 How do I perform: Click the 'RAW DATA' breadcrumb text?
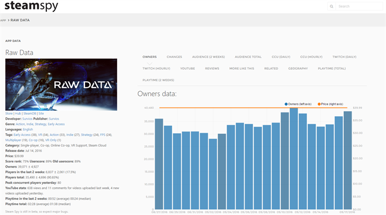(x=20, y=20)
